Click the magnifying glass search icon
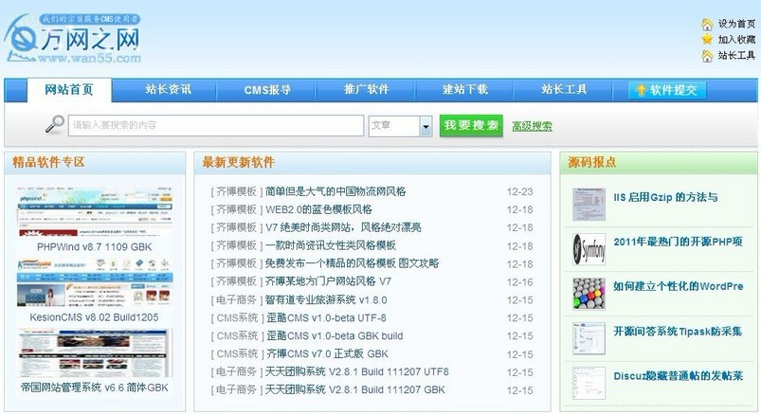The image size is (761, 415). (55, 124)
